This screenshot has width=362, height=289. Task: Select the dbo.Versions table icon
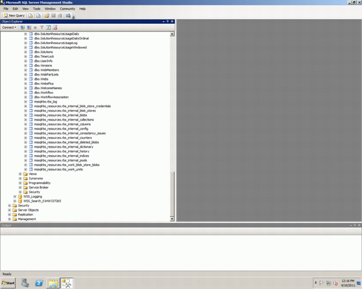[31, 66]
